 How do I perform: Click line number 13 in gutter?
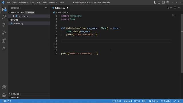pos(56,54)
